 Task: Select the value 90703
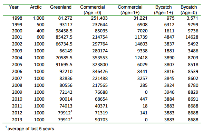click(101, 120)
